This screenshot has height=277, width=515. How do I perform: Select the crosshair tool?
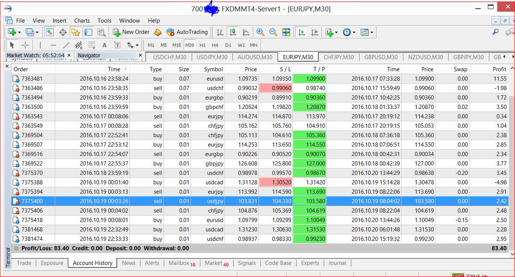pyautogui.click(x=25, y=45)
